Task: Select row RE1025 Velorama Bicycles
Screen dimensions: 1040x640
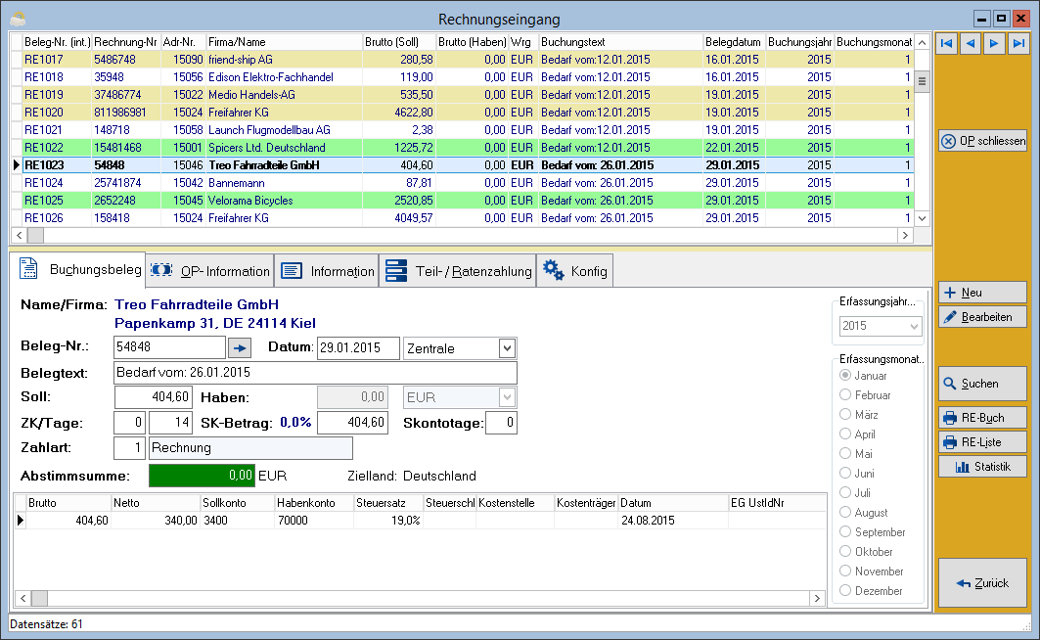Action: point(462,201)
